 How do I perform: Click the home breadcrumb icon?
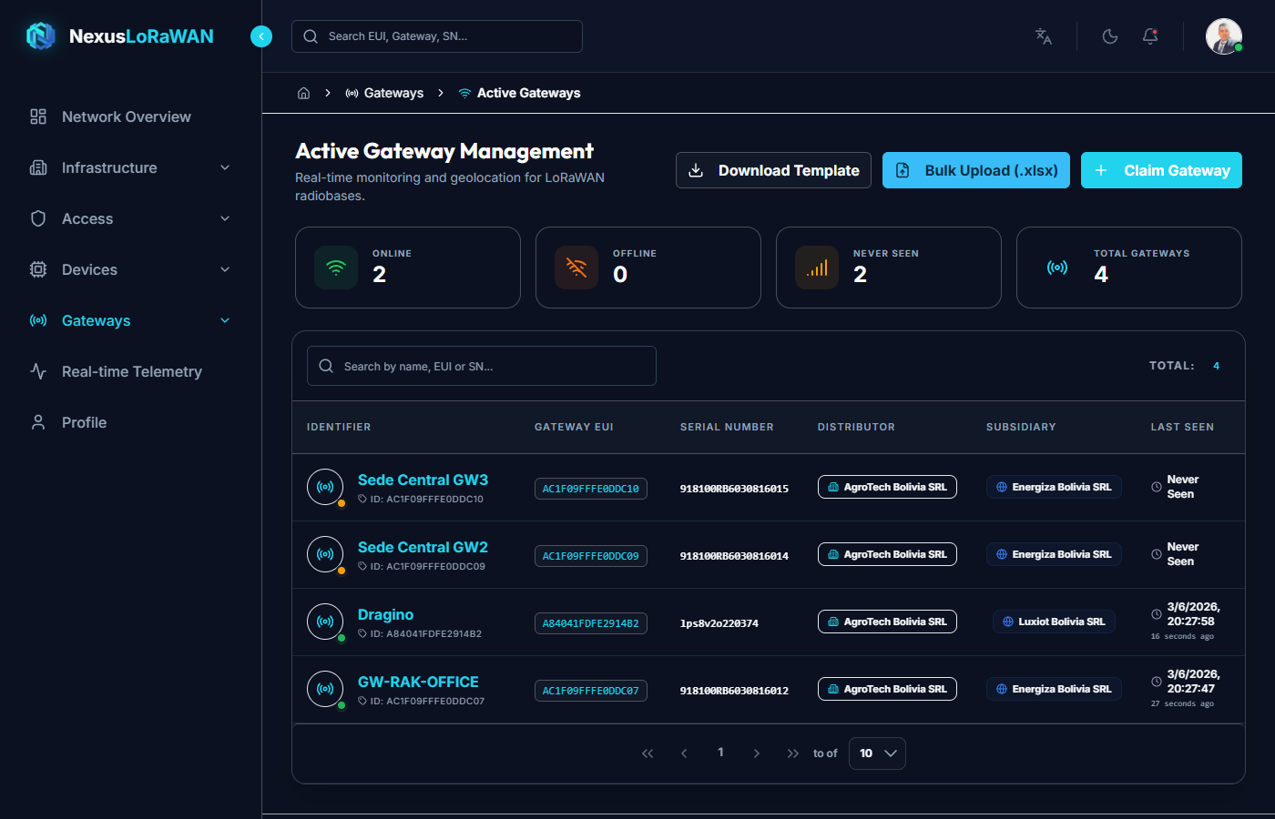(x=304, y=93)
